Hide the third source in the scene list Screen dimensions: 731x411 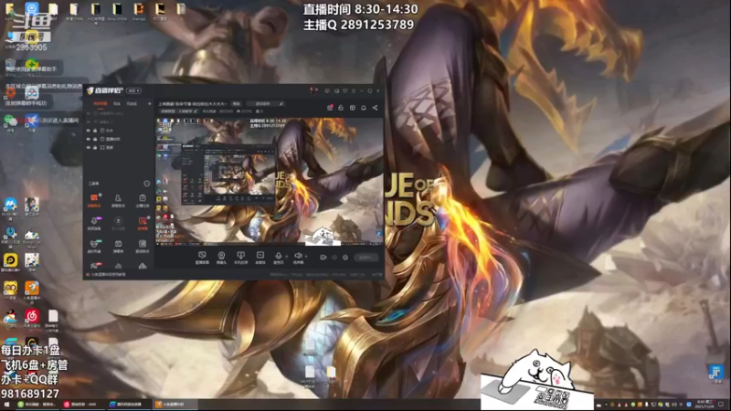tap(88, 131)
